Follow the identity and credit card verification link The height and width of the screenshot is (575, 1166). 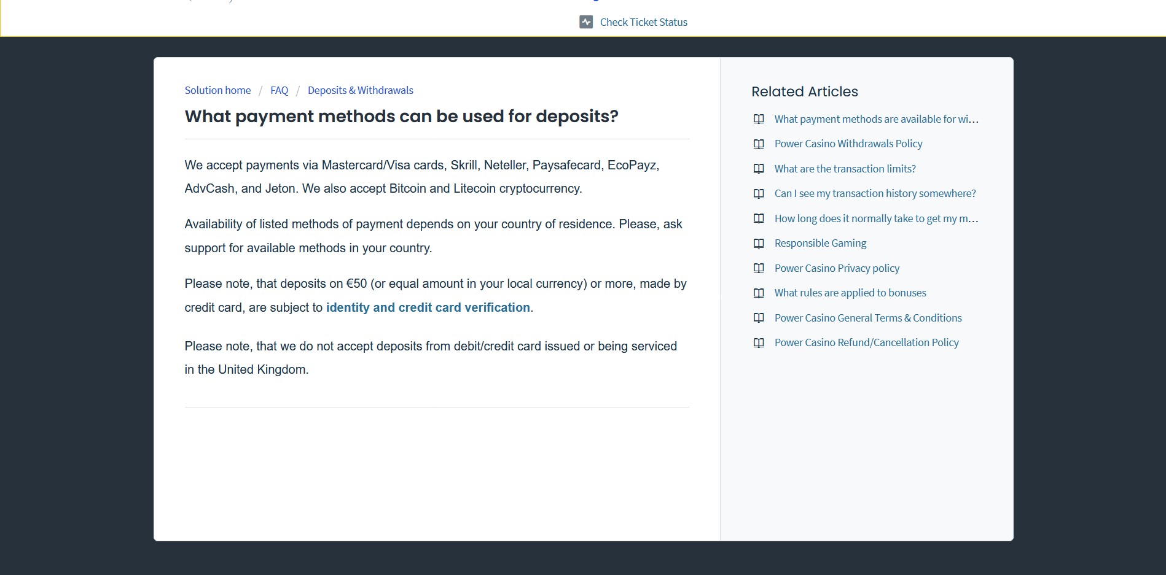tap(428, 307)
